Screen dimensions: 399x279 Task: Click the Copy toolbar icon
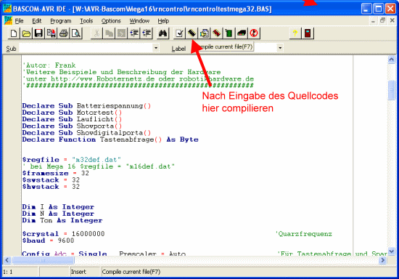pos(110,33)
